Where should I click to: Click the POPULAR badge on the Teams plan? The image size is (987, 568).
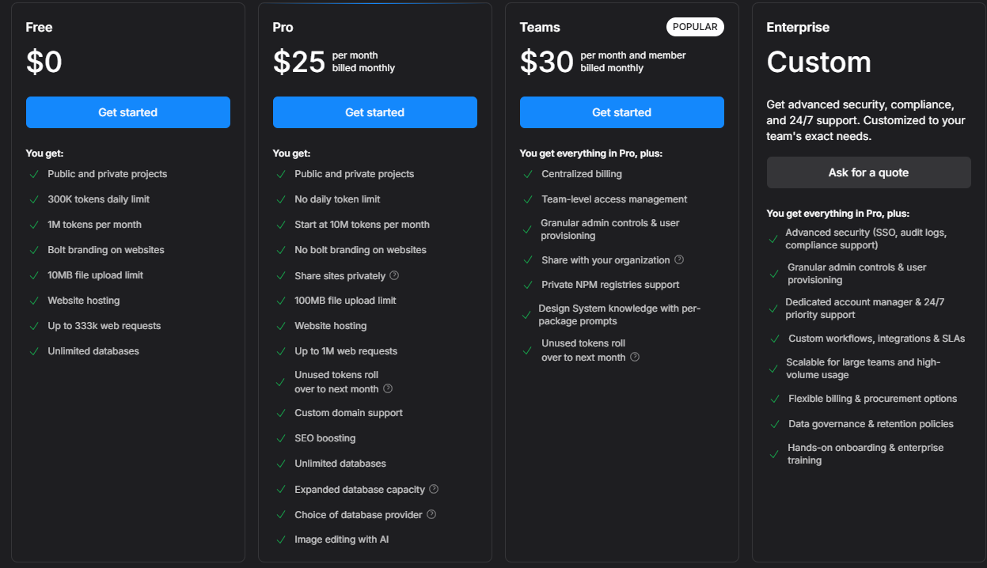tap(695, 26)
